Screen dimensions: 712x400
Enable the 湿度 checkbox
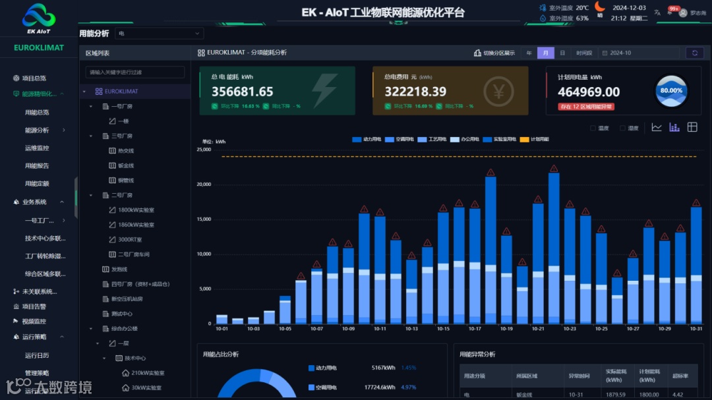622,128
